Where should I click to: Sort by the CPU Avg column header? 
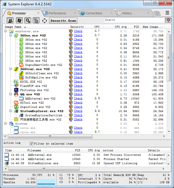click(x=121, y=27)
